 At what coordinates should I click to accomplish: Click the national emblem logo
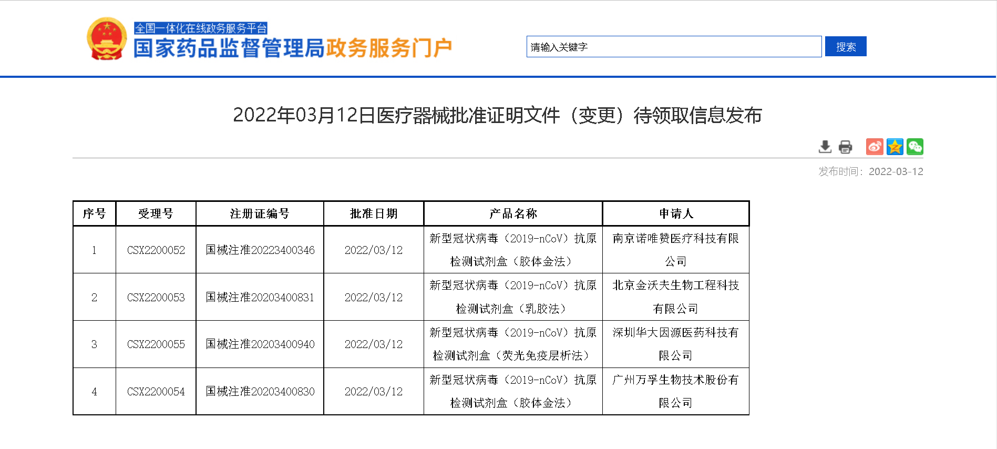point(107,39)
